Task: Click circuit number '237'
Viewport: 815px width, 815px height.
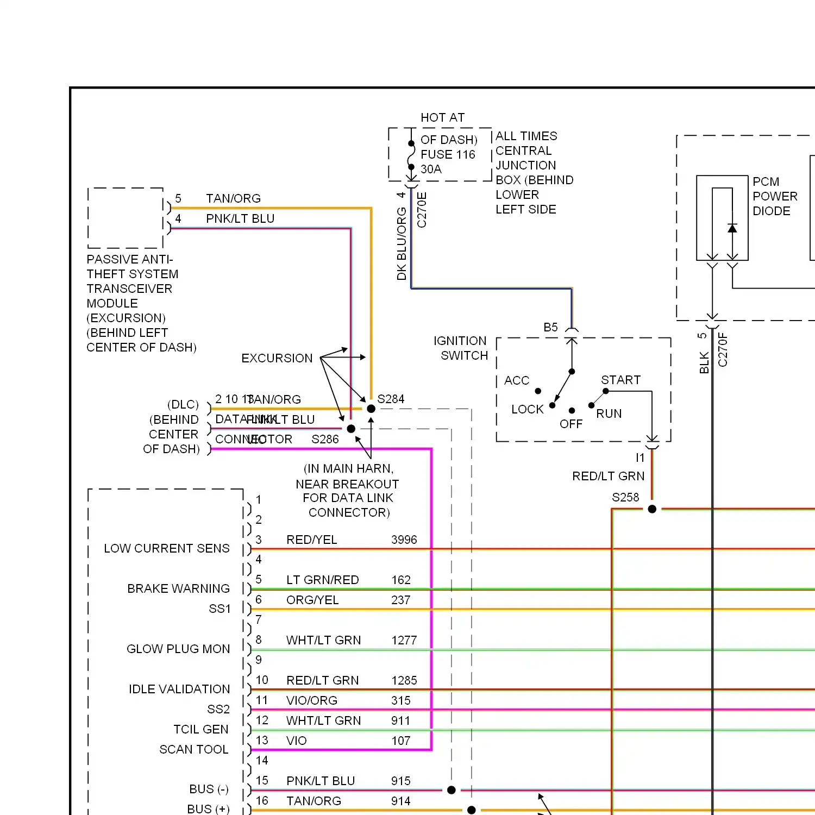Action: [400, 600]
